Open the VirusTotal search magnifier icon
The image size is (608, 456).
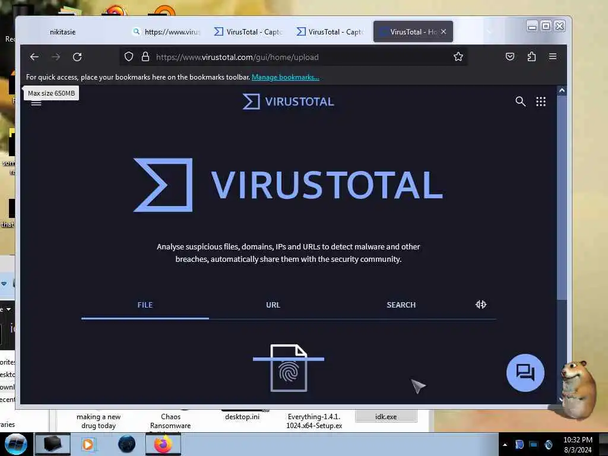520,102
